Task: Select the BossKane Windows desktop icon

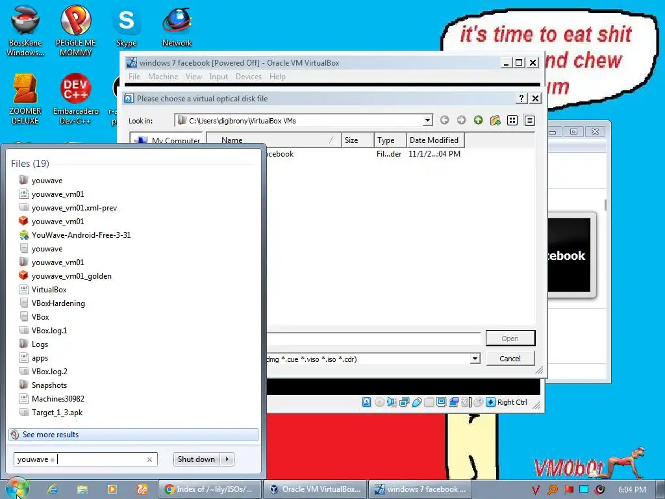Action: tap(25, 31)
